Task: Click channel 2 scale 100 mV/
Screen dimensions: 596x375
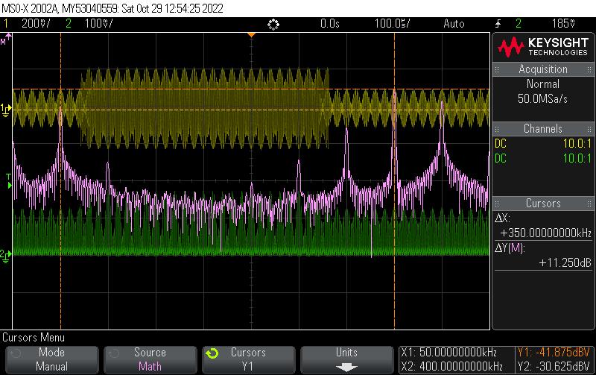Action: [x=99, y=24]
